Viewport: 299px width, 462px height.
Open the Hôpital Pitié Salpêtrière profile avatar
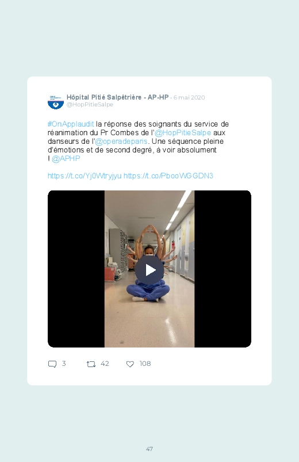coord(56,102)
